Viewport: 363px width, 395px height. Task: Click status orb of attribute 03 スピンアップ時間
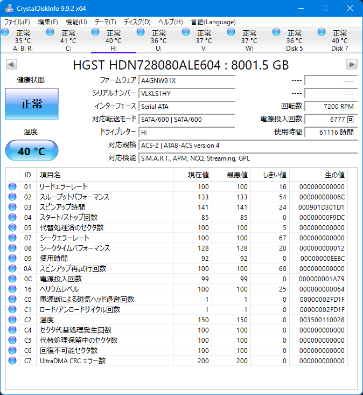(x=12, y=207)
